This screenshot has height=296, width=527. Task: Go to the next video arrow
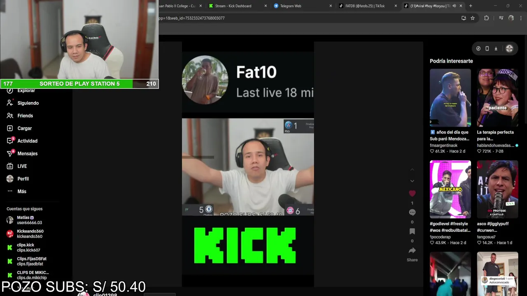point(412,181)
